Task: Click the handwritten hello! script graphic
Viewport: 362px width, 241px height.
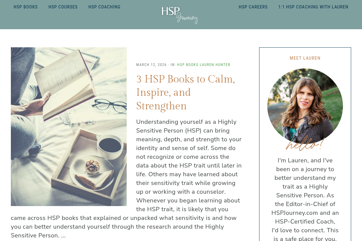Action: [305, 144]
